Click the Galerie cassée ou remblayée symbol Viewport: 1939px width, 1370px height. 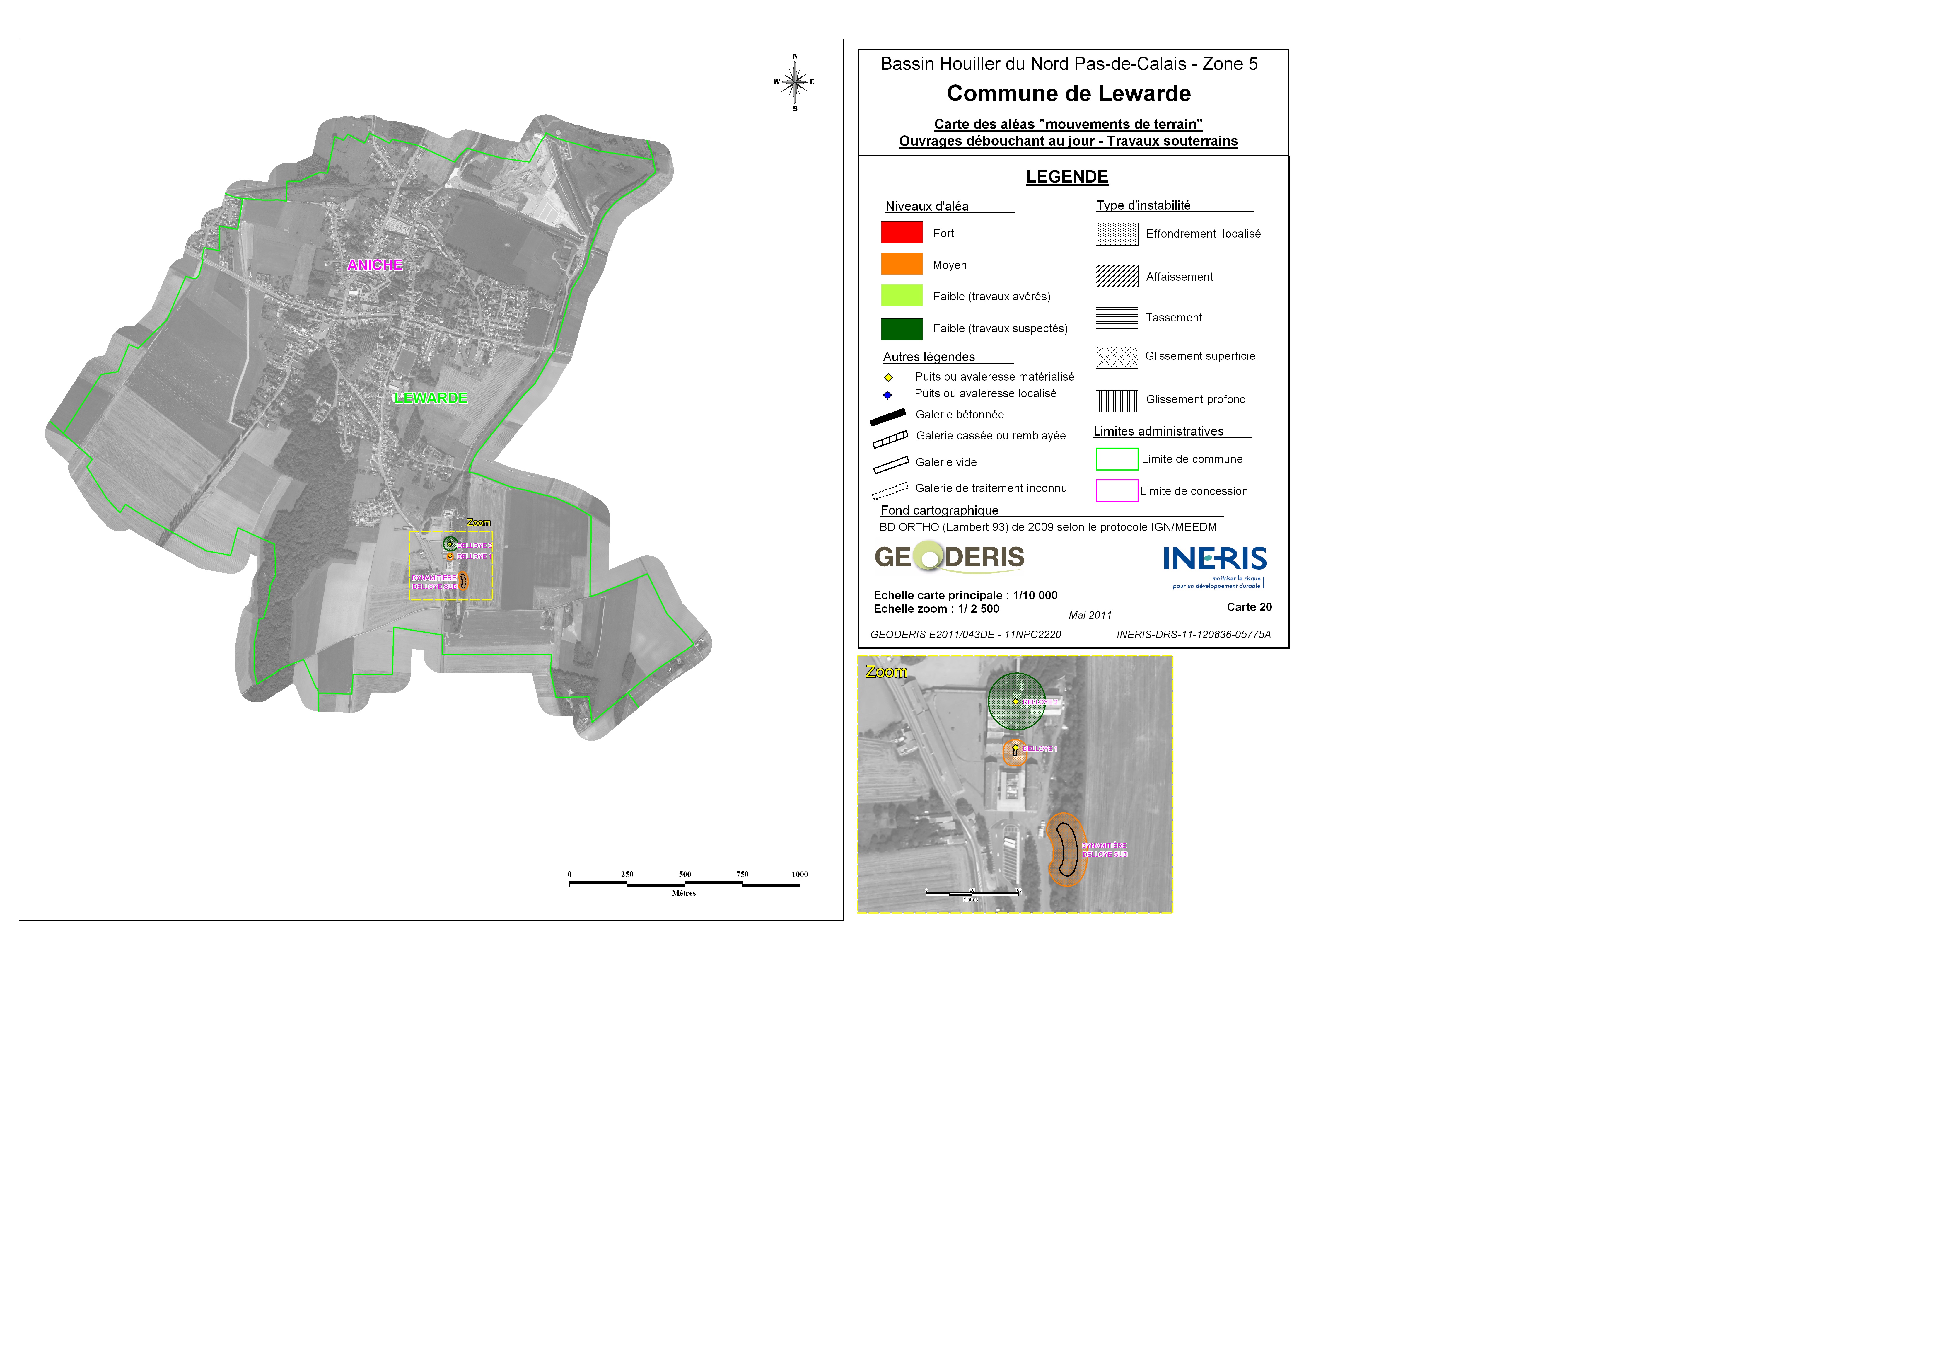[x=890, y=439]
